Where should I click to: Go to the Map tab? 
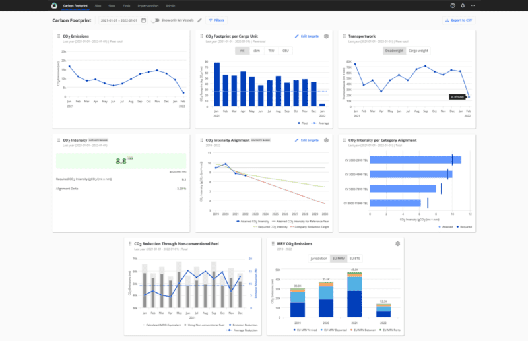98,5
